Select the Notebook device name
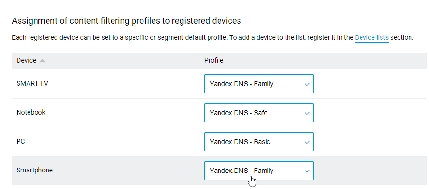The width and height of the screenshot is (429, 189). (x=31, y=112)
